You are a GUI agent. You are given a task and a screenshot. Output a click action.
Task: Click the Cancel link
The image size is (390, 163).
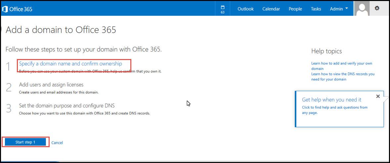pyautogui.click(x=57, y=143)
